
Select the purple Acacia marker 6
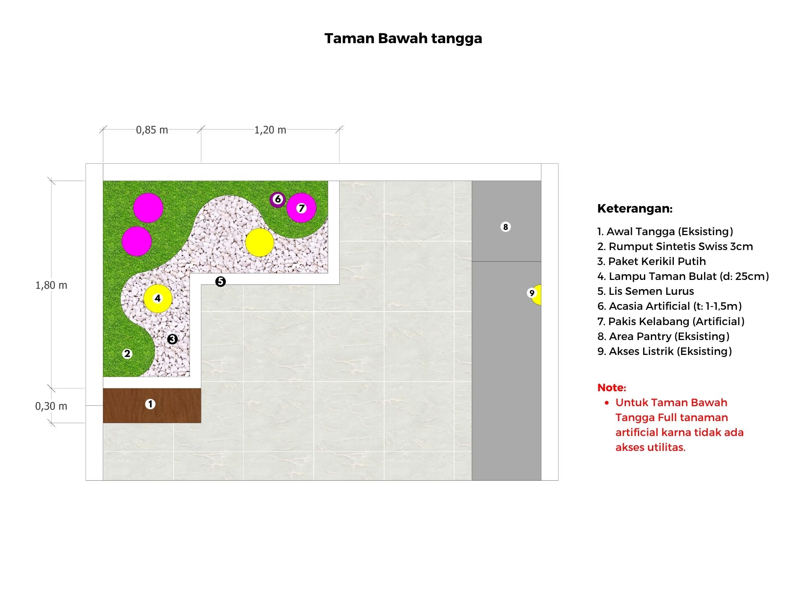[x=278, y=199]
